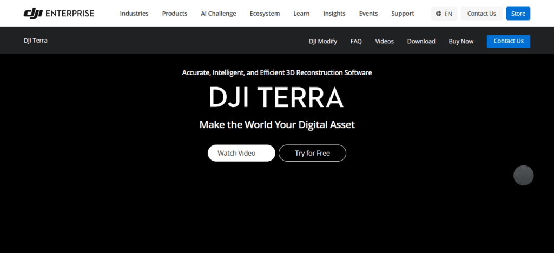Open the FAQ link
The height and width of the screenshot is (253, 554).
tap(356, 41)
